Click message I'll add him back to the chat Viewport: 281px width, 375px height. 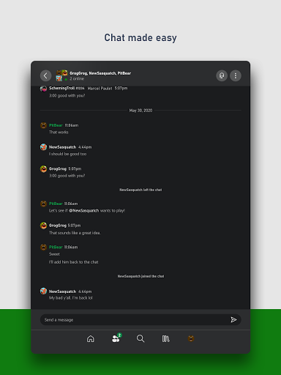(74, 262)
